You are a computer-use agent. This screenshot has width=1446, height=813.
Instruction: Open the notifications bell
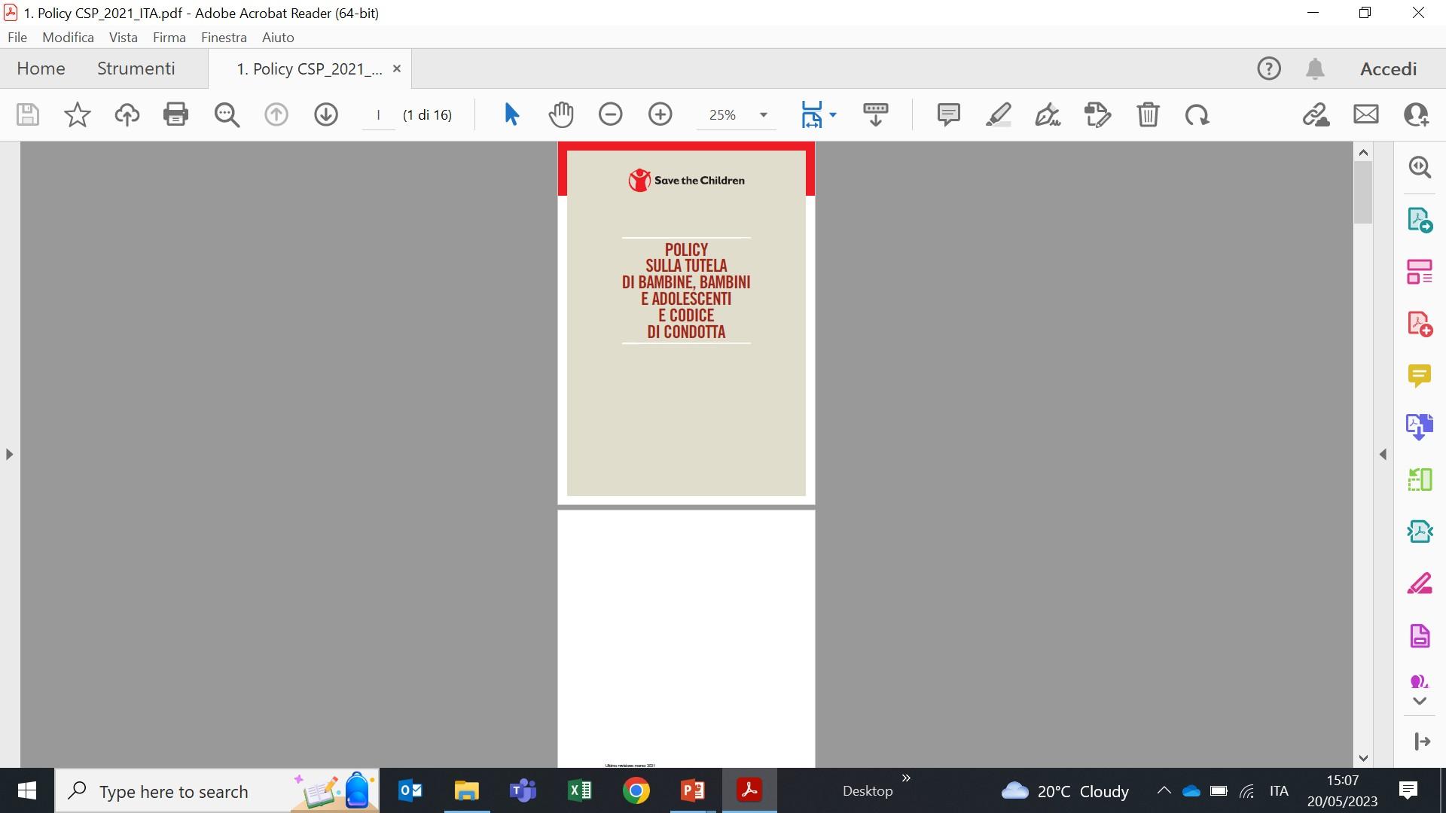click(1314, 69)
